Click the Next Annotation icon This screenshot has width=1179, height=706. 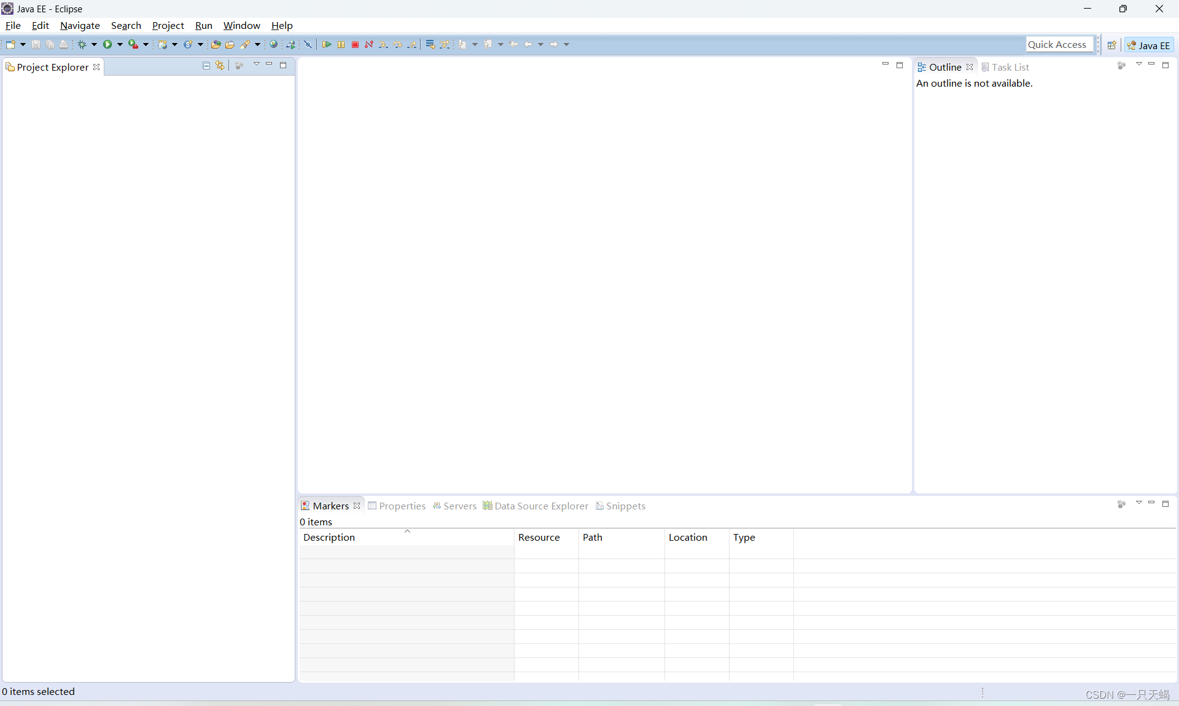pos(462,44)
